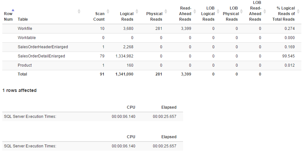Image resolution: width=302 pixels, height=153 pixels.
Task: Click the Physical Reads sort arrows icon
Action: pos(165,11)
